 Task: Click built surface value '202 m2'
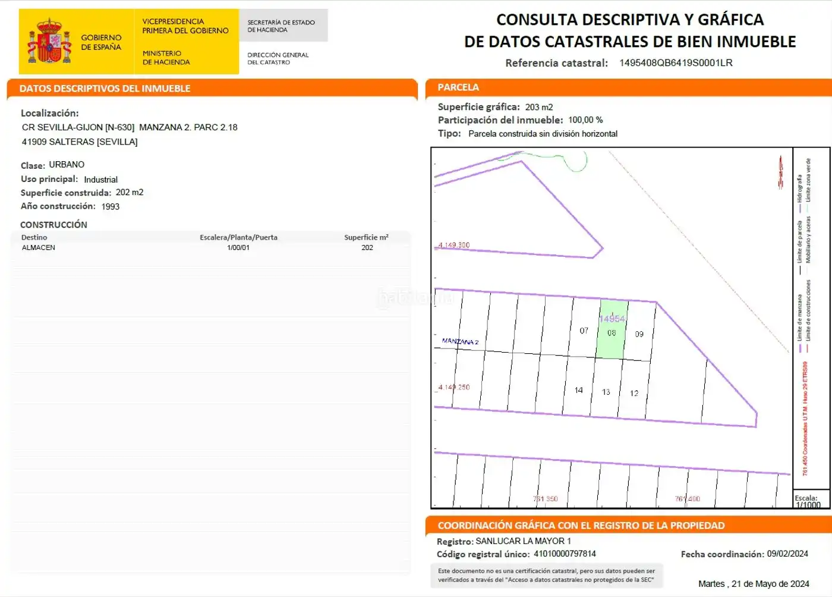(x=130, y=193)
